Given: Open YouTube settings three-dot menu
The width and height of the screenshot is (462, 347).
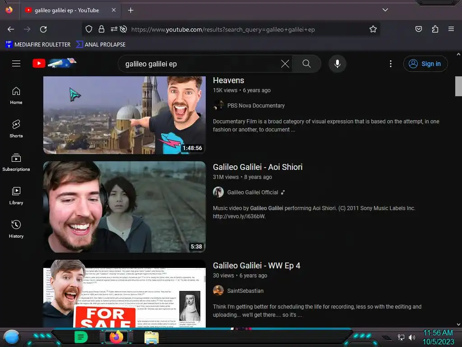Looking at the screenshot, I should click(391, 64).
